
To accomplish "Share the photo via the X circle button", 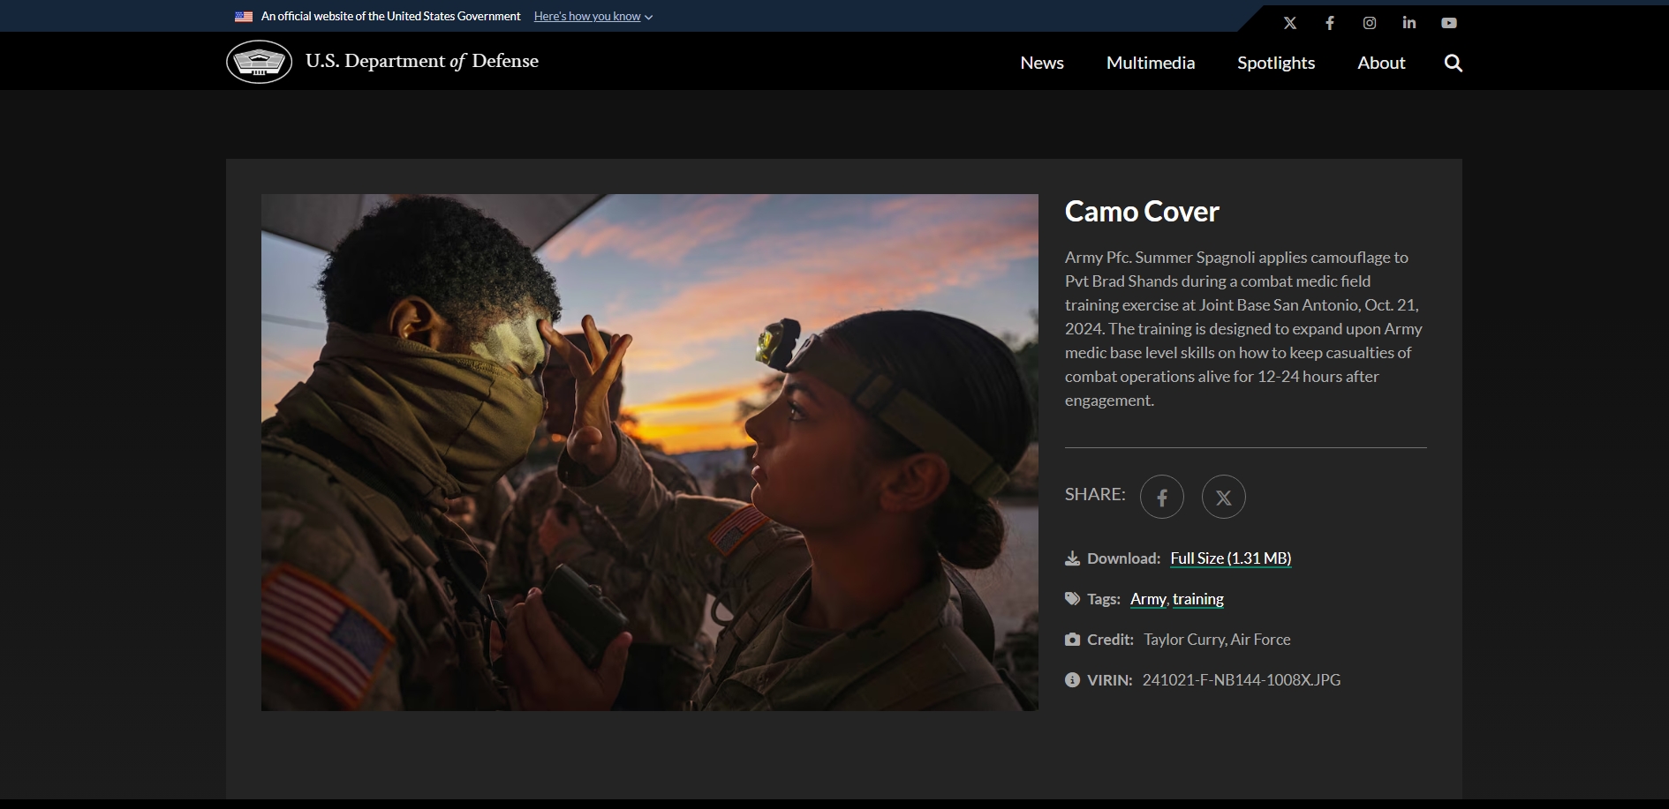I will 1224,497.
